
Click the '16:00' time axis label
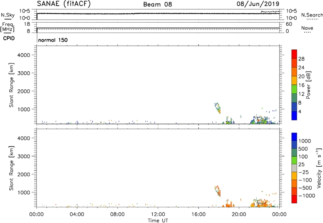click(x=198, y=215)
